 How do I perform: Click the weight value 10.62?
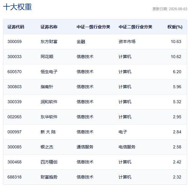coord(176,57)
